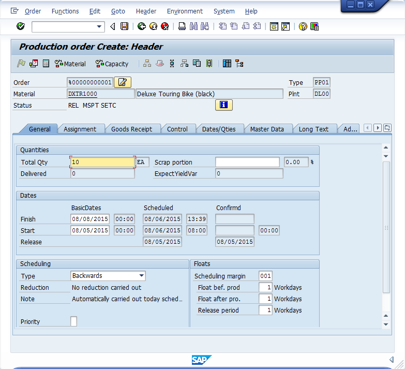Switch to the Assignment tab
The width and height of the screenshot is (405, 369).
[80, 129]
